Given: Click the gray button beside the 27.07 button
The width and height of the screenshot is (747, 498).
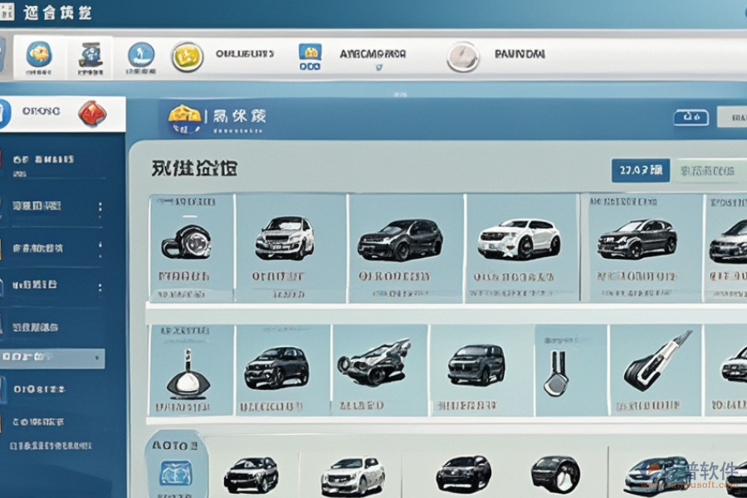Looking at the screenshot, I should [x=707, y=170].
